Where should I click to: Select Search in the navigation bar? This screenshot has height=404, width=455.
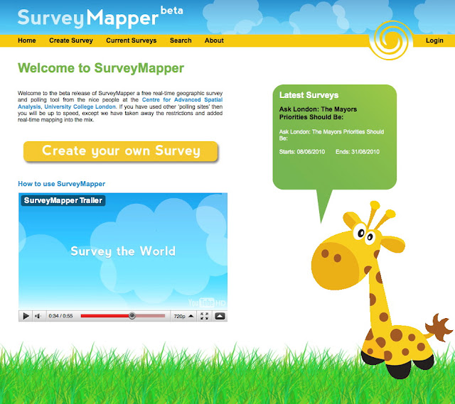181,40
